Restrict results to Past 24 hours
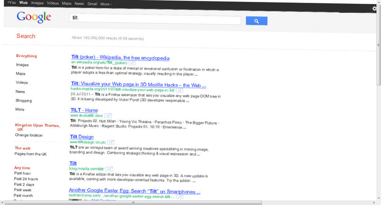Image resolution: width=381 pixels, height=205 pixels. 27,179
